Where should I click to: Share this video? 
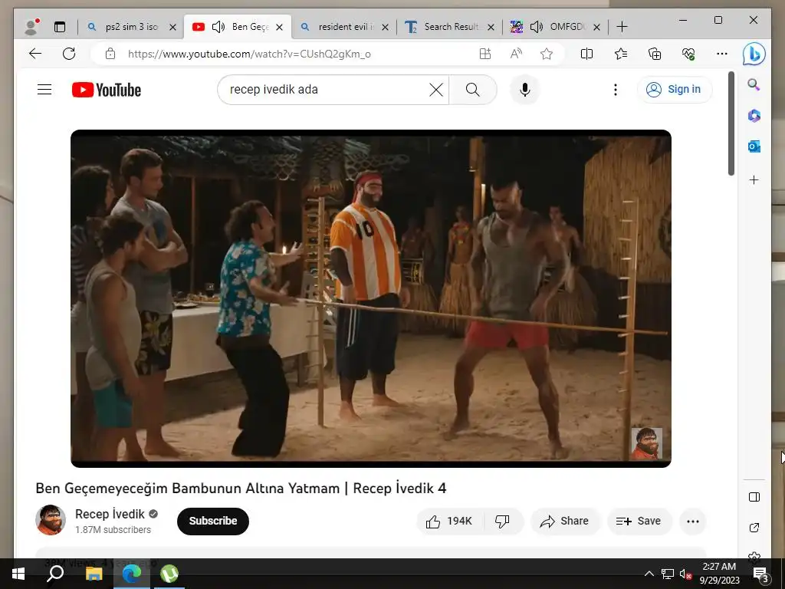tap(565, 522)
